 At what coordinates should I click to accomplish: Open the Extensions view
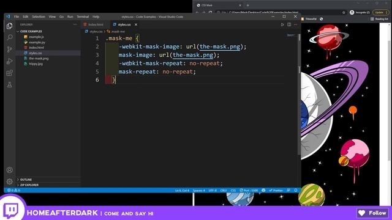(x=10, y=73)
